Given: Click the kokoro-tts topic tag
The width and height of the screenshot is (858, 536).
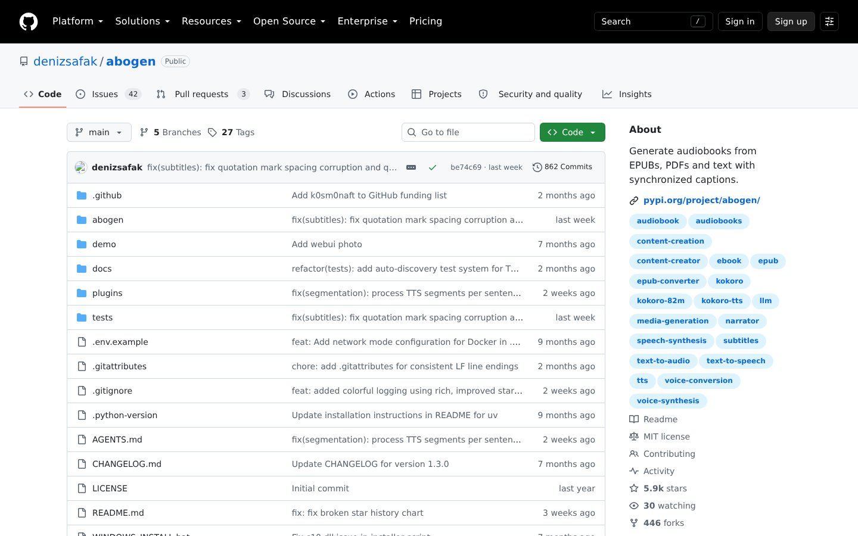Looking at the screenshot, I should tap(722, 301).
